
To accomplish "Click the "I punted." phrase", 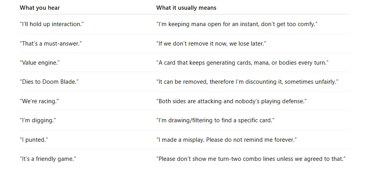I will pos(34,139).
